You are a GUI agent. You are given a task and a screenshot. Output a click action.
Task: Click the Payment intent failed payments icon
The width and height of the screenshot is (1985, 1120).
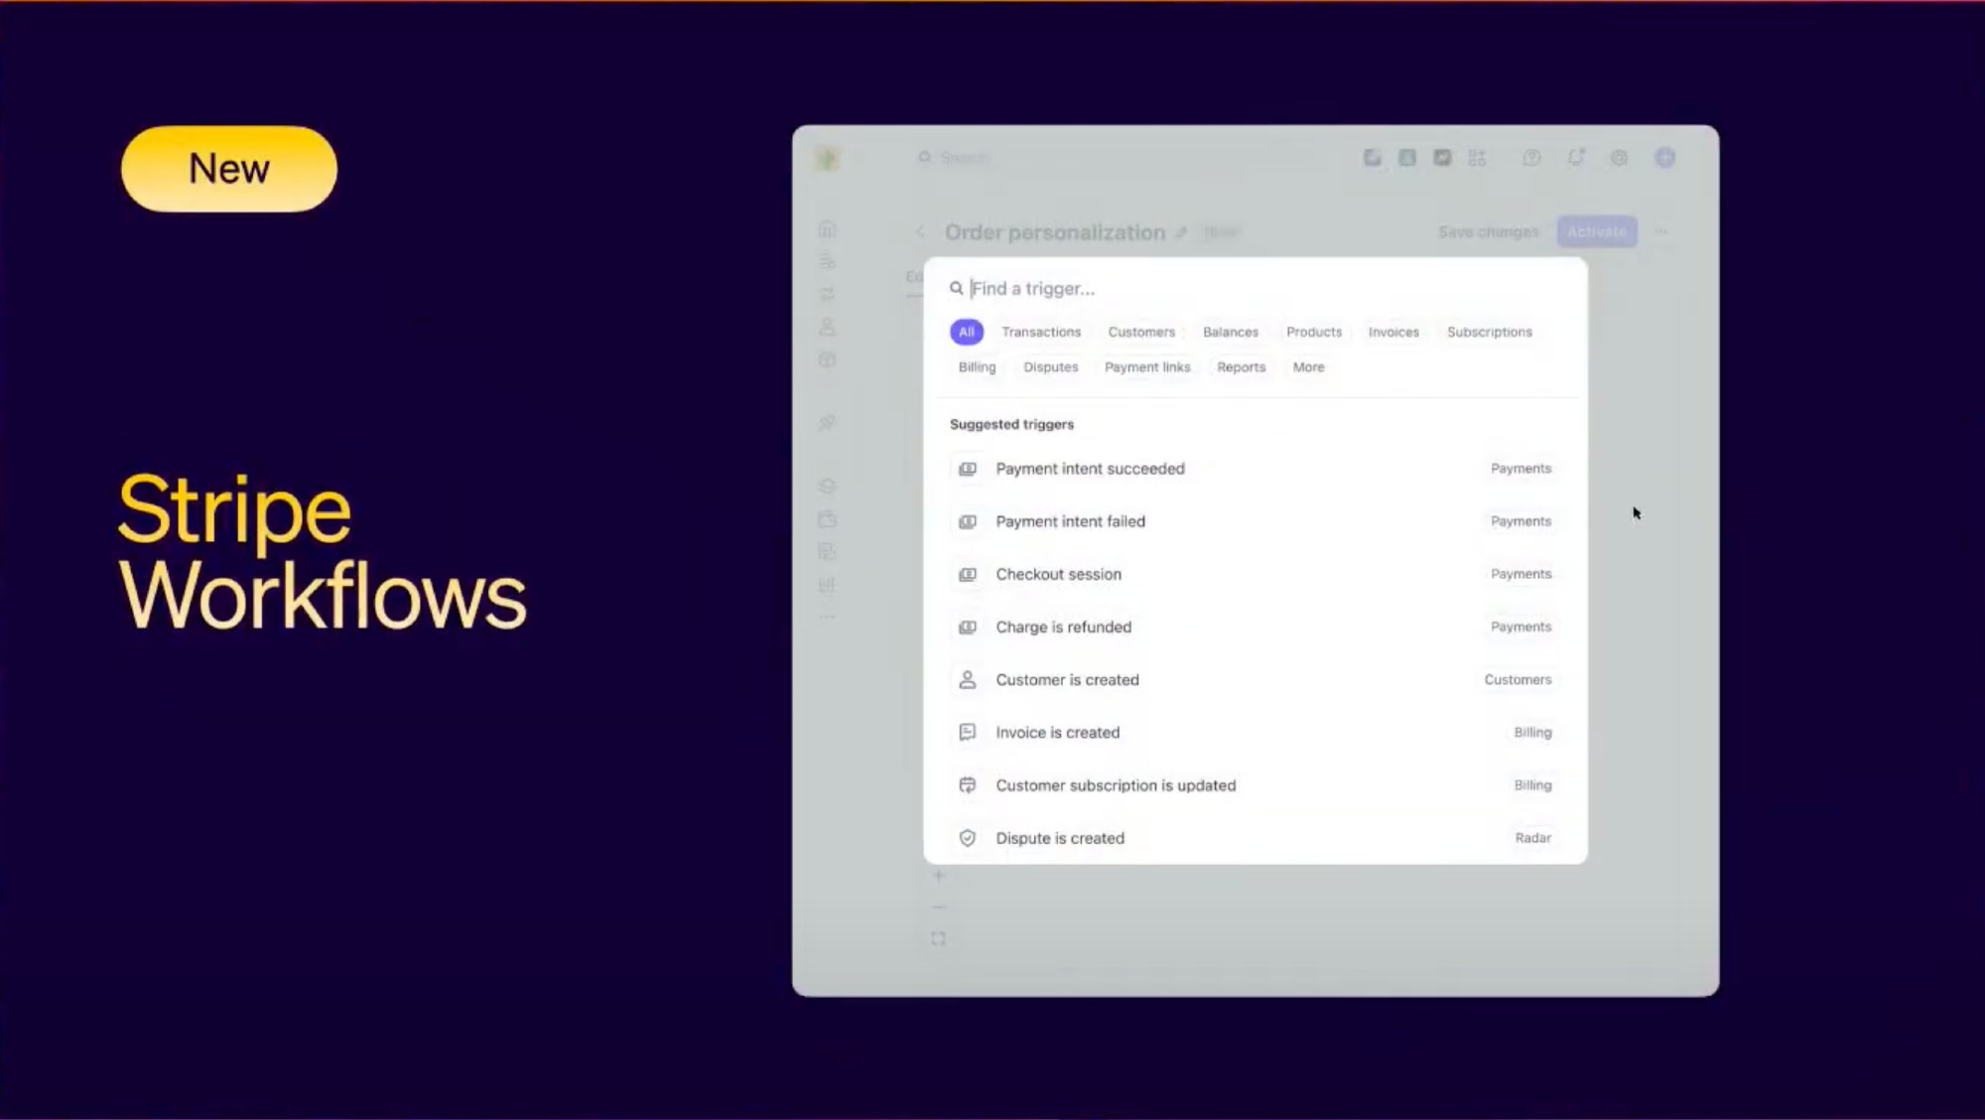[x=968, y=521]
